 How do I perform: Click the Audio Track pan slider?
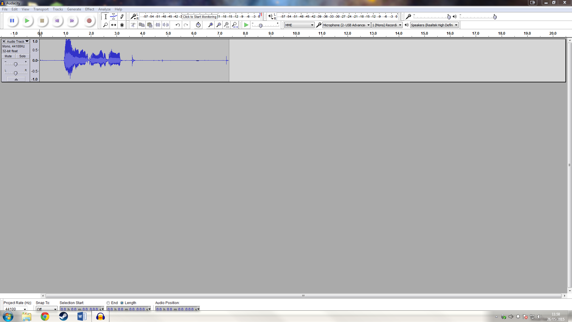pos(15,73)
